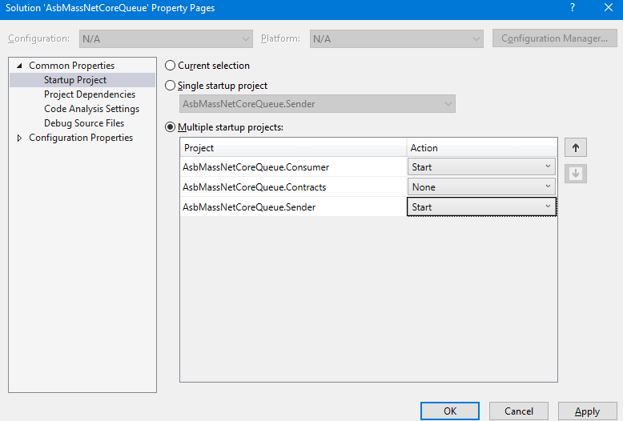The image size is (623, 421).
Task: Select Startup Project in tree
Action: pos(75,80)
